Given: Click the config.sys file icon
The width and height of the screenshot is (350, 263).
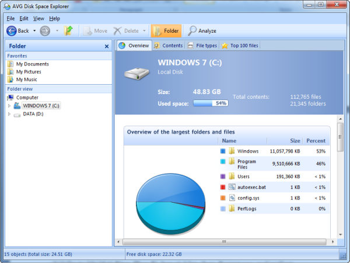Looking at the screenshot, I should tap(232, 198).
